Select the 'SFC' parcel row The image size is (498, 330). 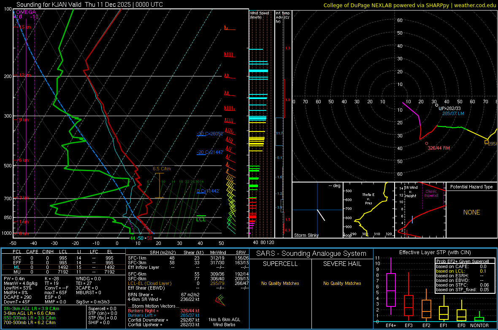pos(63,258)
